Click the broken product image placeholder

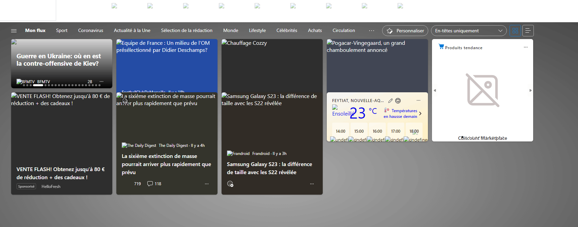[483, 90]
